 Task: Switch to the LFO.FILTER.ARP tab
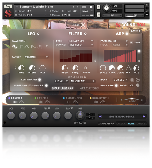pyautogui.click(x=62, y=88)
